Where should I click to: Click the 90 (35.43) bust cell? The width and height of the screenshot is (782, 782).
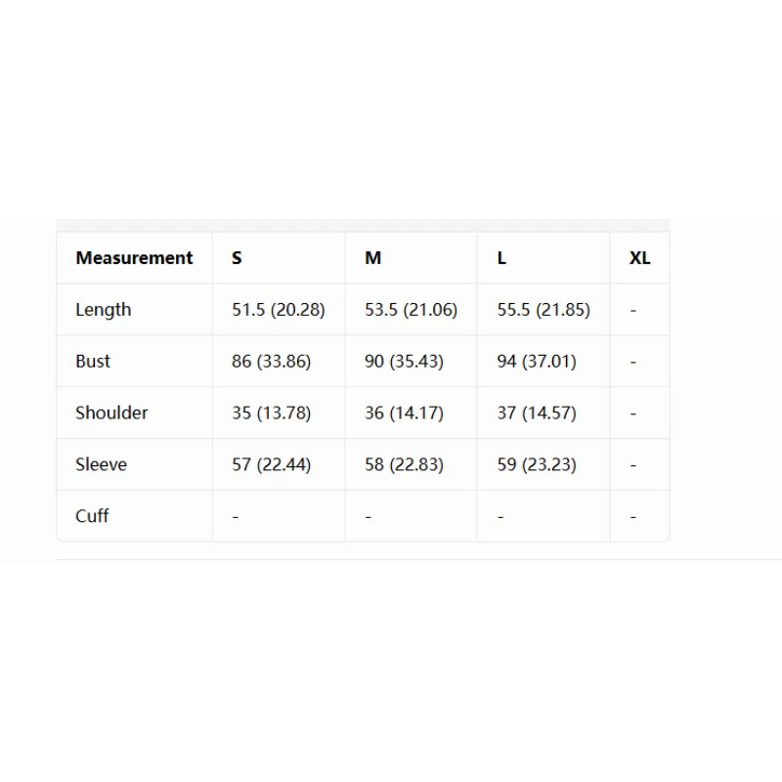[x=404, y=361]
